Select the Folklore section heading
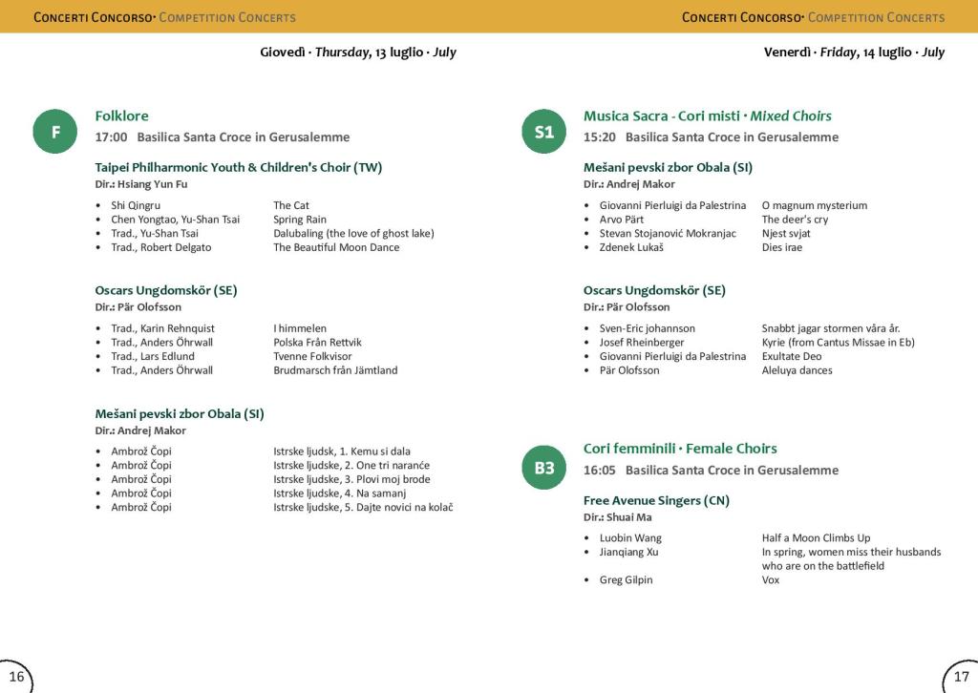The height and width of the screenshot is (693, 978). point(121,115)
